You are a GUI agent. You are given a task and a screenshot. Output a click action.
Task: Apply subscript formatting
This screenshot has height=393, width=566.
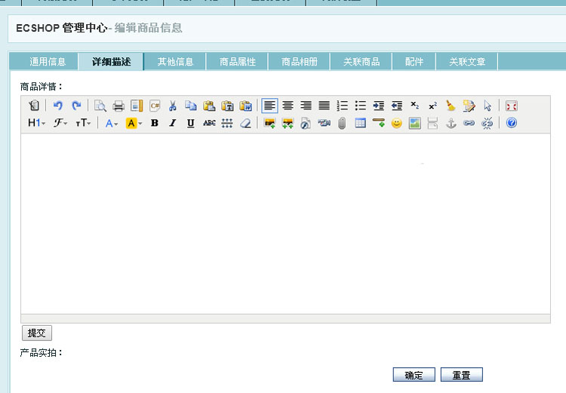[x=415, y=106]
